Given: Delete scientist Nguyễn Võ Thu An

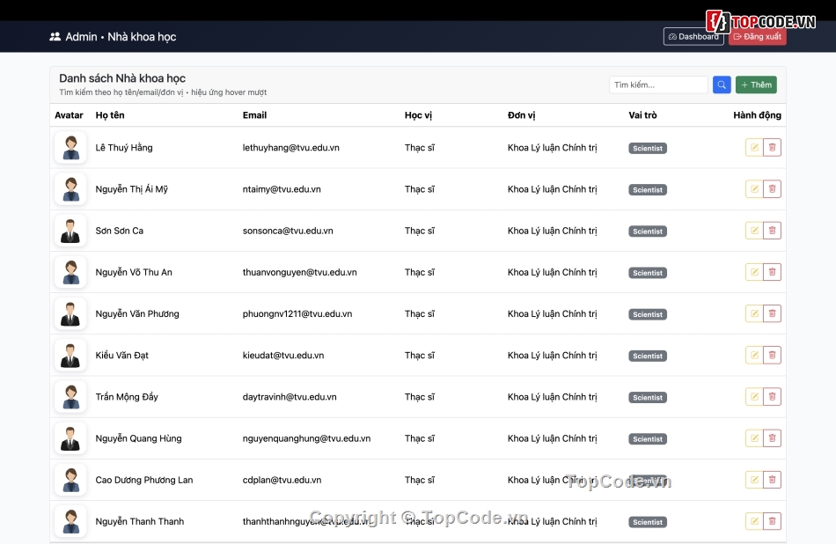Looking at the screenshot, I should pos(772,272).
